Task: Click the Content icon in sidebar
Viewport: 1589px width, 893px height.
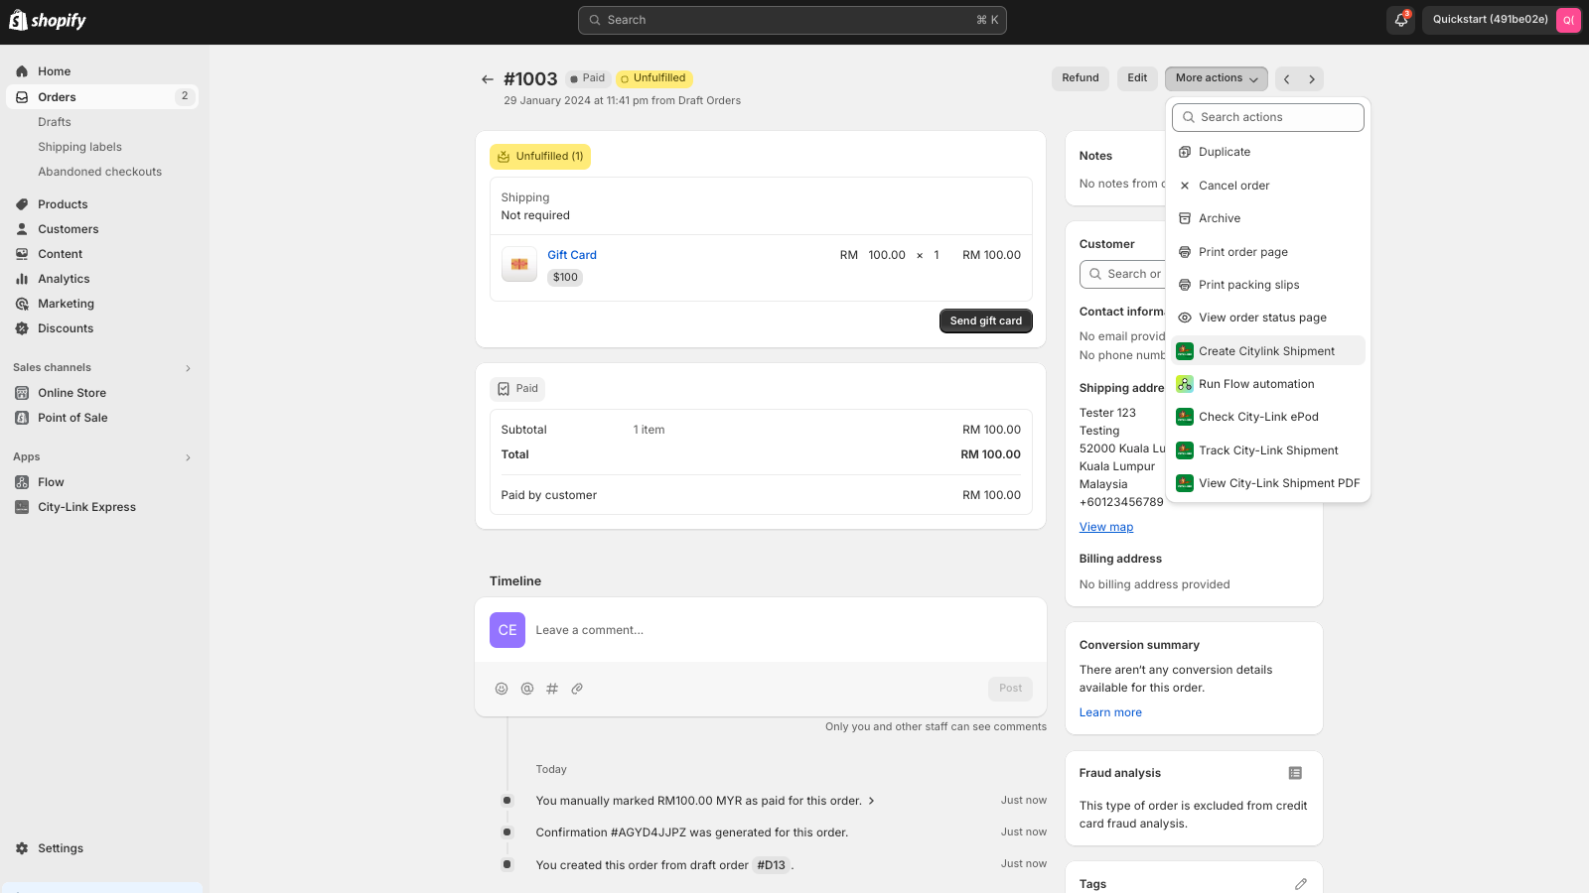Action: [22, 254]
